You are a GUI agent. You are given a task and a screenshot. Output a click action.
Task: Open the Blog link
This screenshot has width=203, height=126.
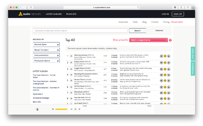click(x=144, y=22)
